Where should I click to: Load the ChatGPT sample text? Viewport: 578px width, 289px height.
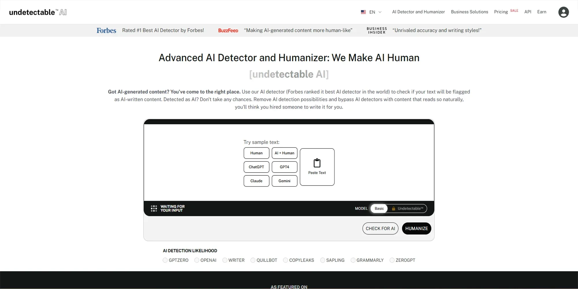[256, 167]
